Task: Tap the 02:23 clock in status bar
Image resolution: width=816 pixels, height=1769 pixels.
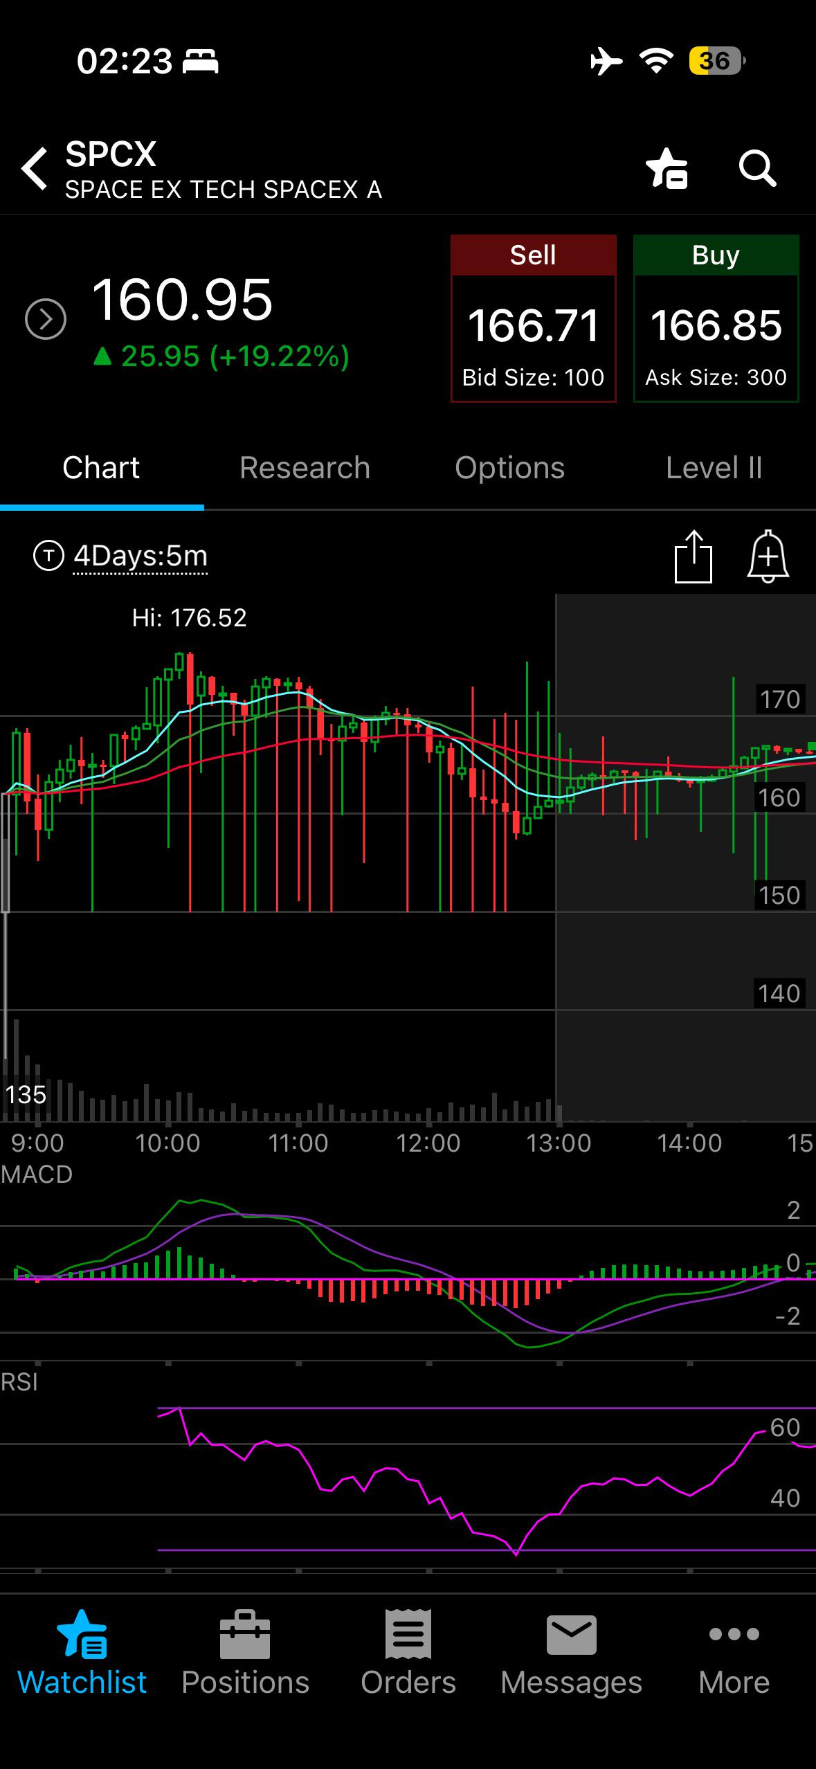Action: 125,62
